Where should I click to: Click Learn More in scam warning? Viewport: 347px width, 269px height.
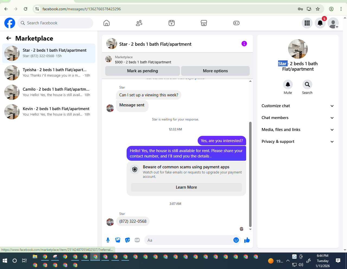coord(186,187)
